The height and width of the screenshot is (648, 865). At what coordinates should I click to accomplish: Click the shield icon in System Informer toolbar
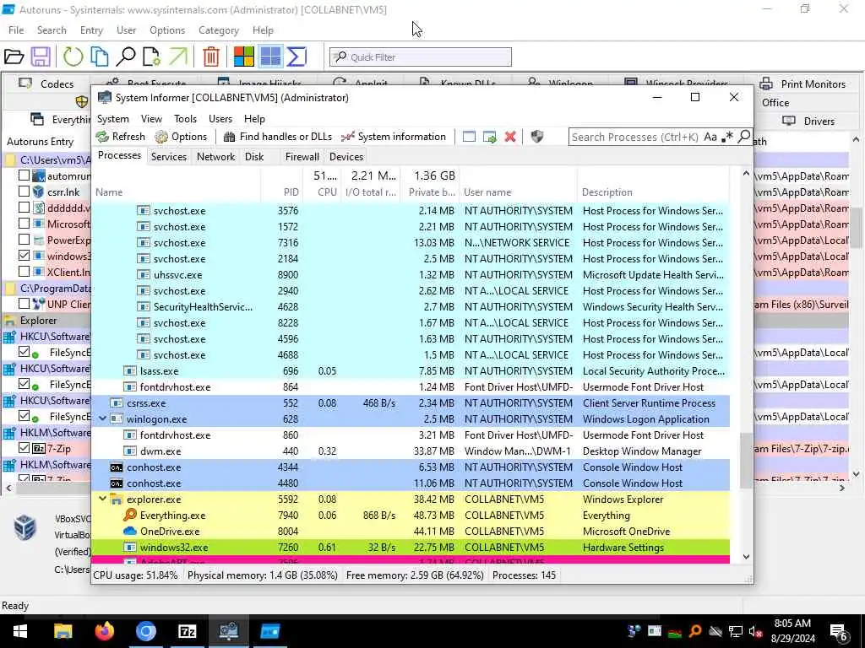click(536, 137)
